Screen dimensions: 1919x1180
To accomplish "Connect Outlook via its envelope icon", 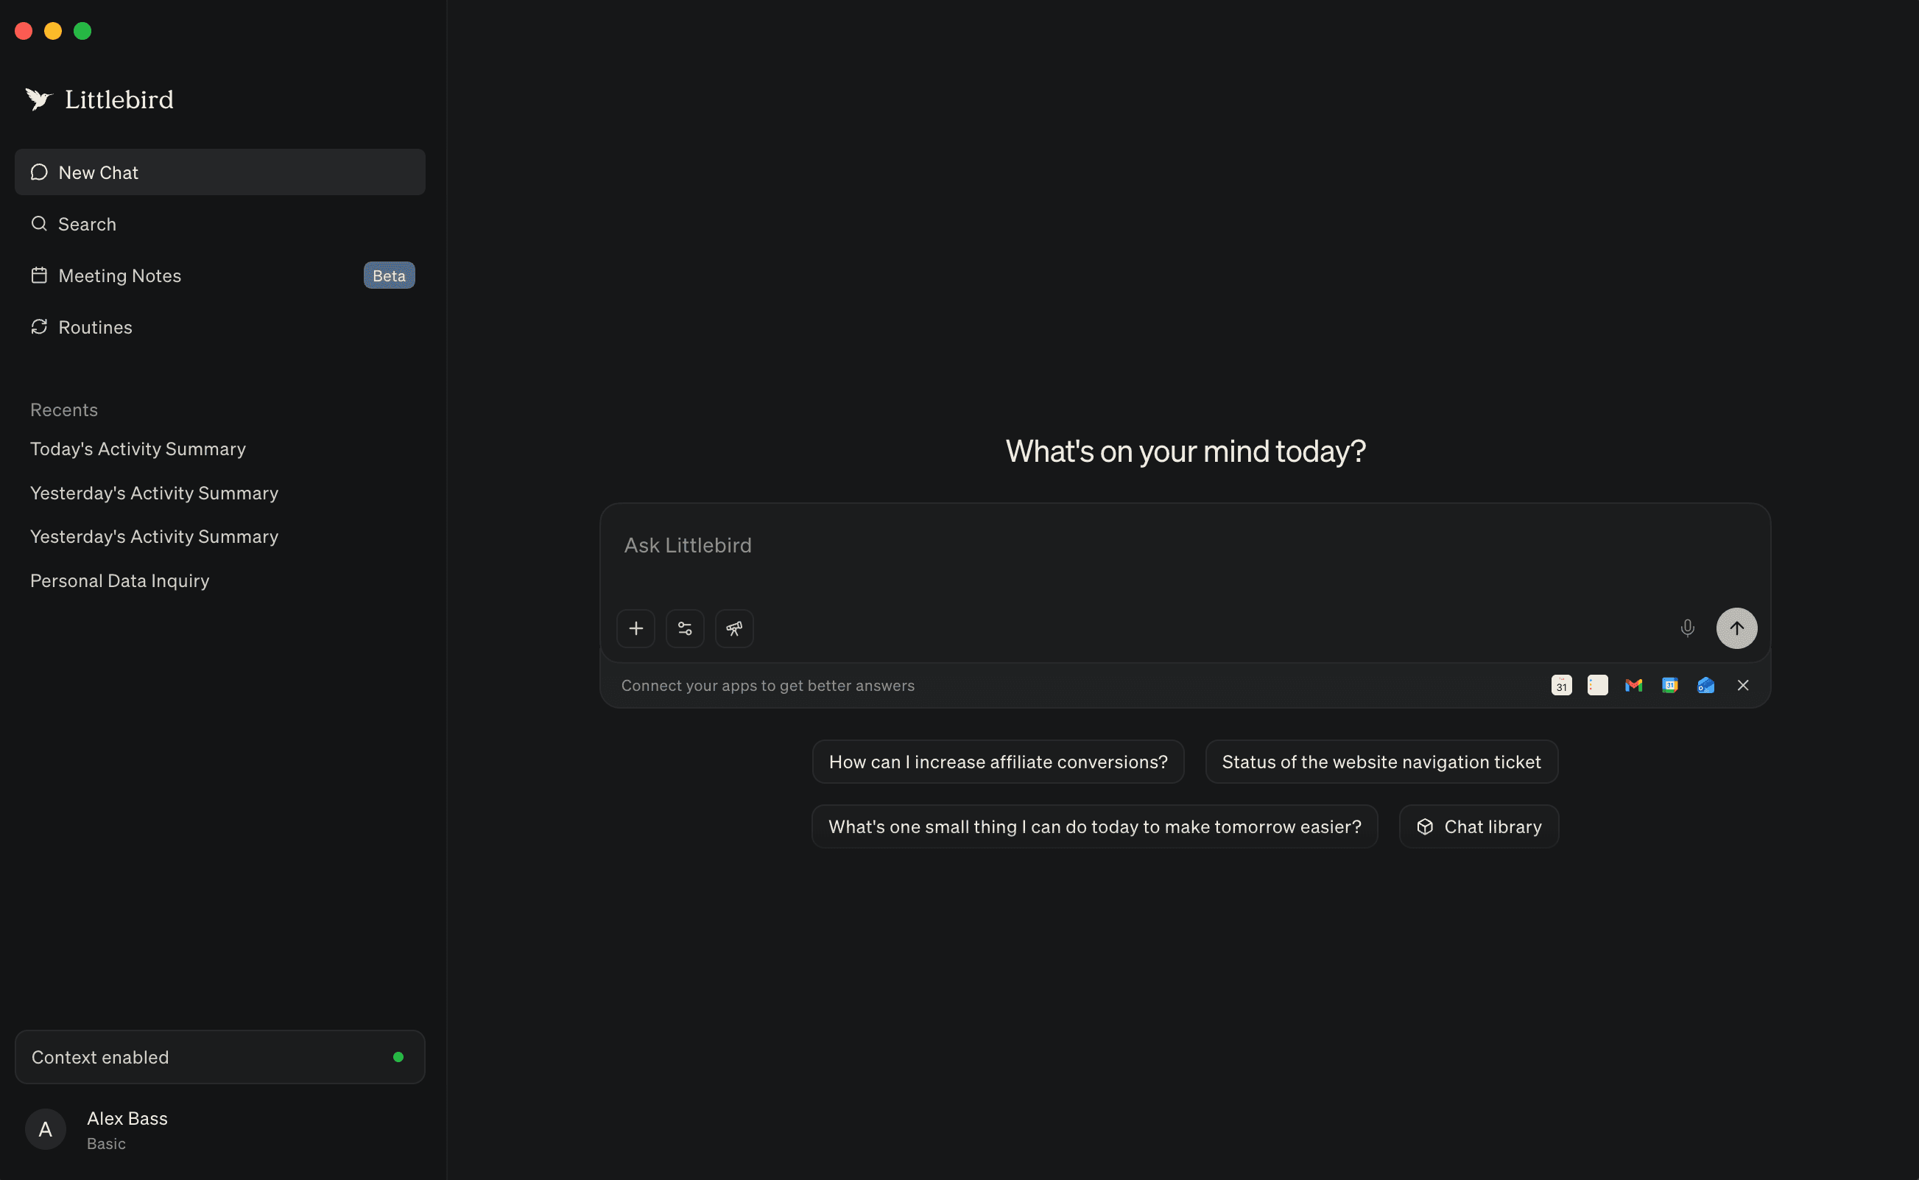I will (1705, 685).
